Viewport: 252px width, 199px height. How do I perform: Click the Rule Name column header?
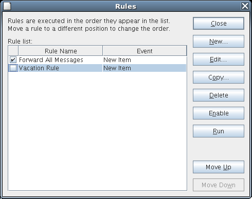coord(61,51)
